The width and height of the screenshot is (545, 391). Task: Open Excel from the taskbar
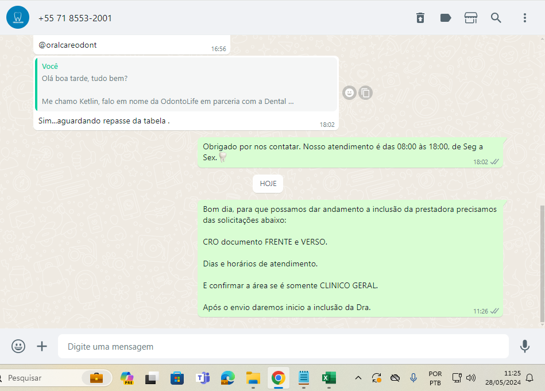329,378
